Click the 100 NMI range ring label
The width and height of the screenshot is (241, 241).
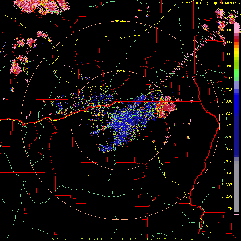(120, 21)
